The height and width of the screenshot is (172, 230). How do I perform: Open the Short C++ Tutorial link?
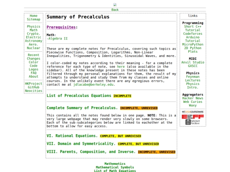(193, 28)
